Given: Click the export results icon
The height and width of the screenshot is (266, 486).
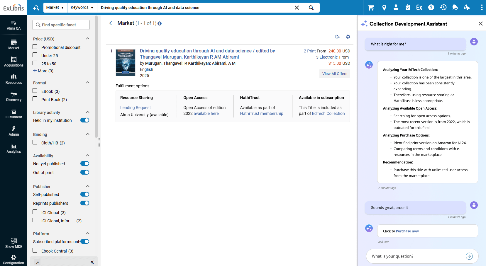Looking at the screenshot, I should pyautogui.click(x=337, y=37).
